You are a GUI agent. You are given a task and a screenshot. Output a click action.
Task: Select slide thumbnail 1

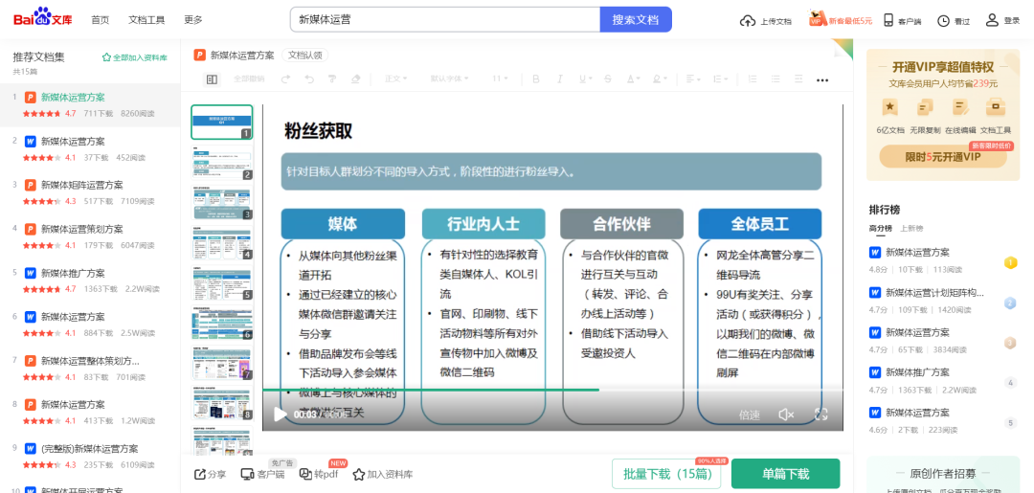(x=221, y=122)
